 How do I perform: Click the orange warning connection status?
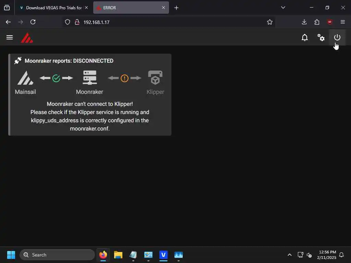[x=124, y=78]
